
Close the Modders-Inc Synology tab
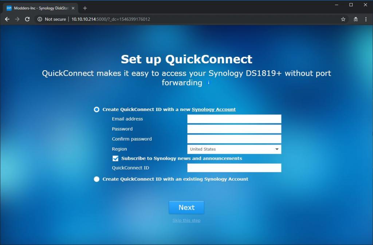(x=73, y=8)
